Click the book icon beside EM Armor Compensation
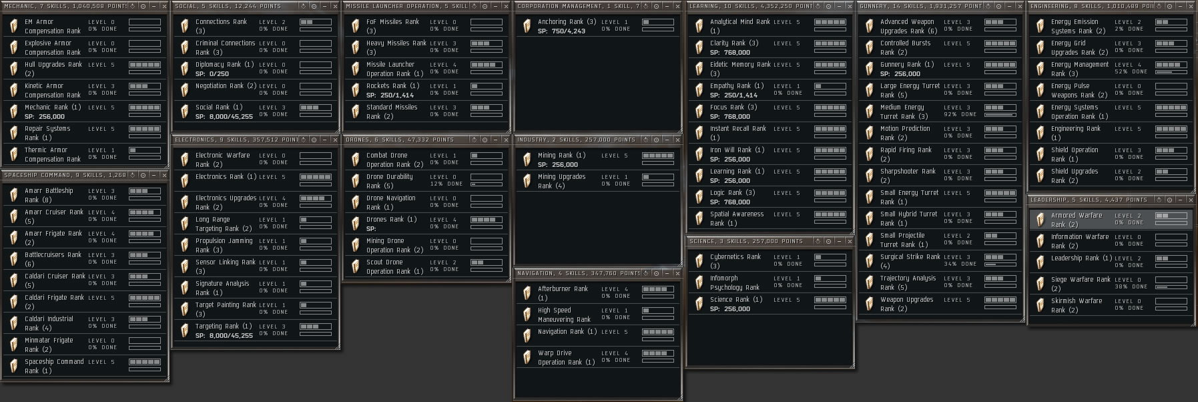This screenshot has width=1198, height=402. point(13,26)
